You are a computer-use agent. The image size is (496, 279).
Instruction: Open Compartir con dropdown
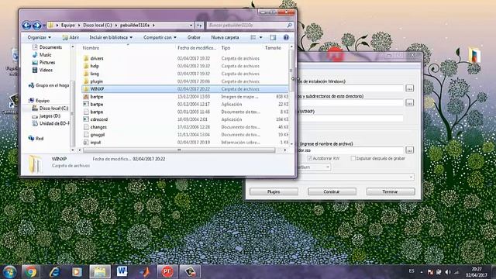point(160,37)
